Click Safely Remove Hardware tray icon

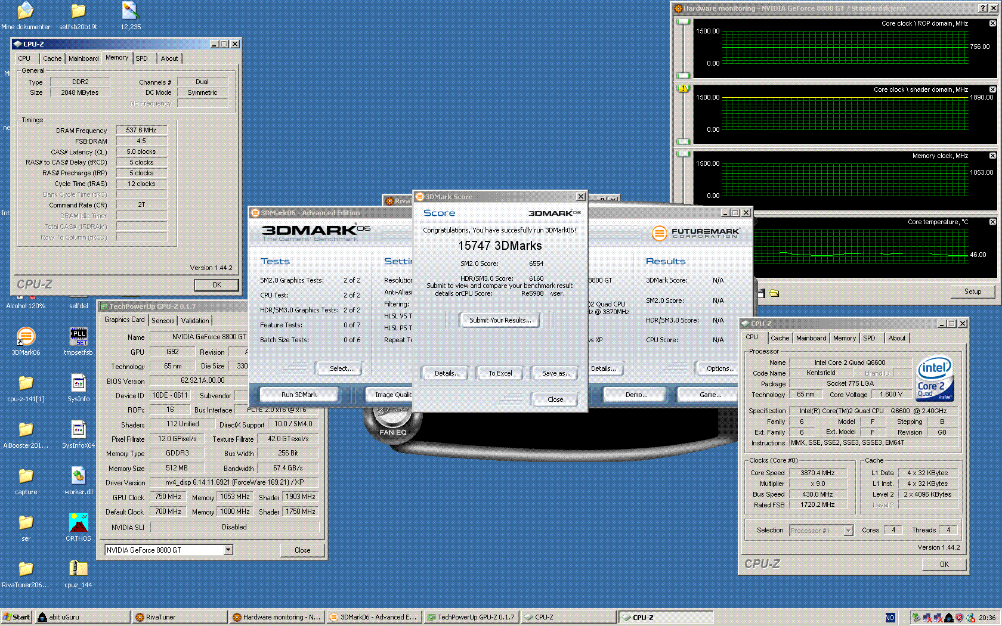[916, 618]
